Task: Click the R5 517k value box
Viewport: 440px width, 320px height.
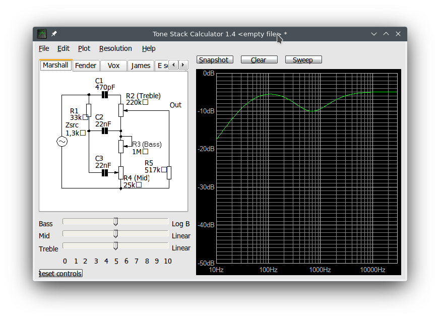Action: [164, 170]
